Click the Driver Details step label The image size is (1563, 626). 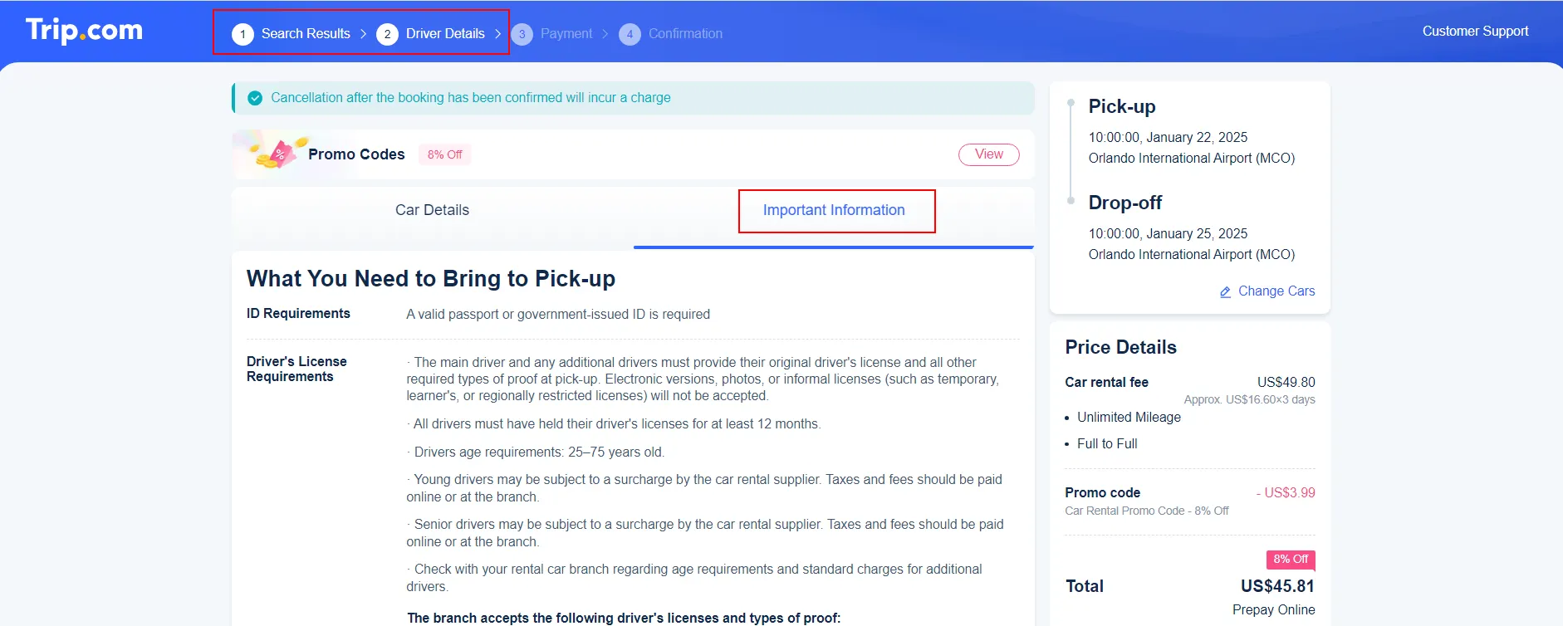445,34
